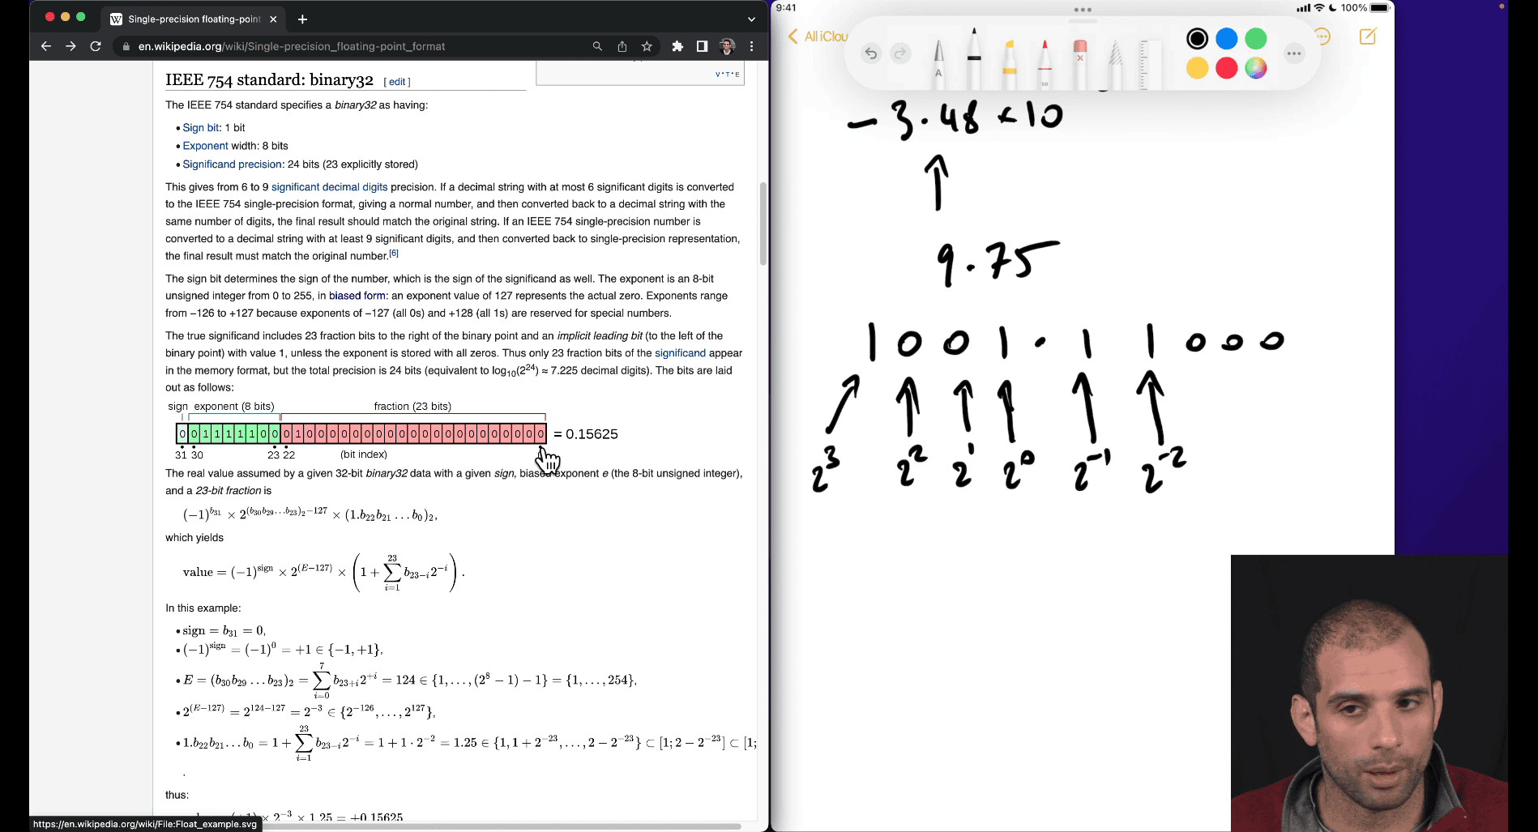The width and height of the screenshot is (1538, 832).
Task: Choose the black color swatch
Action: [x=1197, y=38]
